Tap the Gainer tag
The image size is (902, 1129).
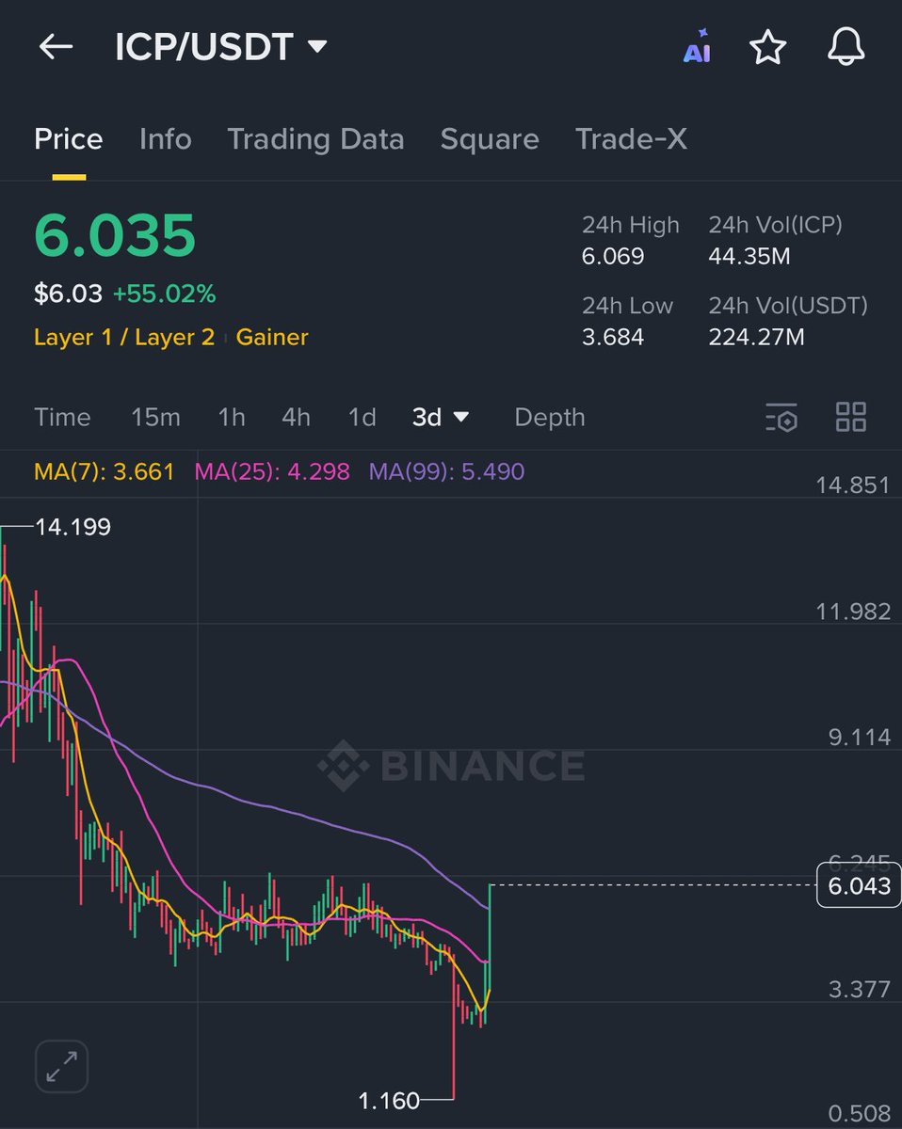tap(272, 337)
